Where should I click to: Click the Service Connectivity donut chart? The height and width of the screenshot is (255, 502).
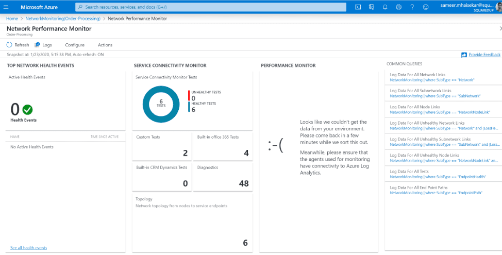161,104
